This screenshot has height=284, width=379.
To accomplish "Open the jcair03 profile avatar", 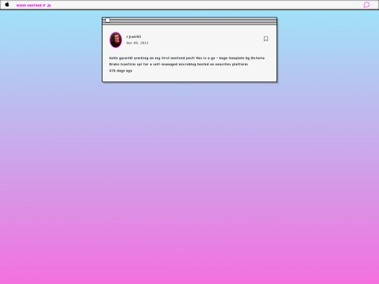I will click(x=116, y=40).
